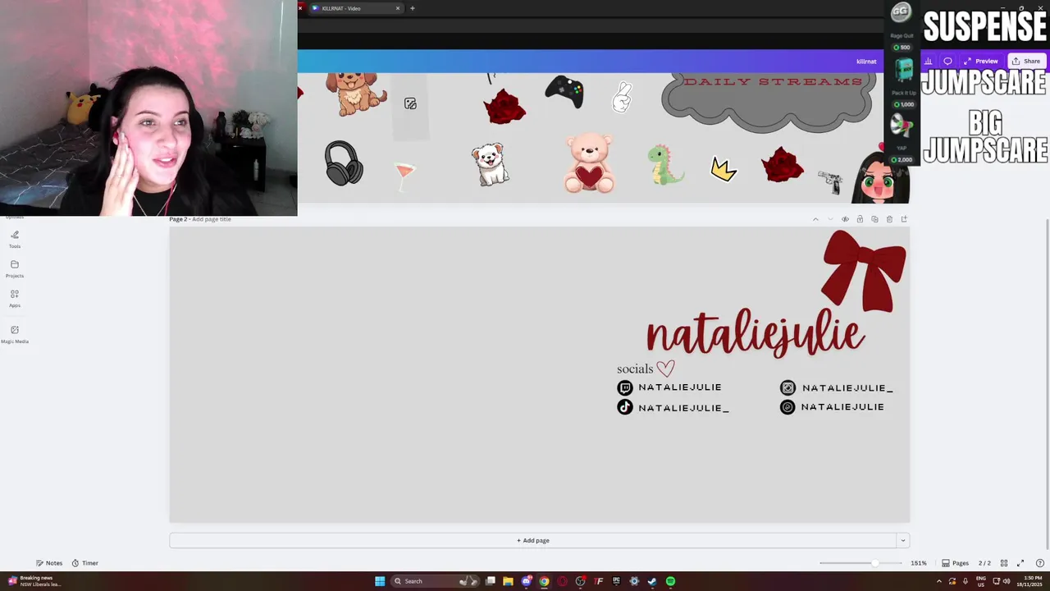Viewport: 1050px width, 591px height.
Task: Select NATALIEJULIE text next to Twitch
Action: [x=680, y=387]
